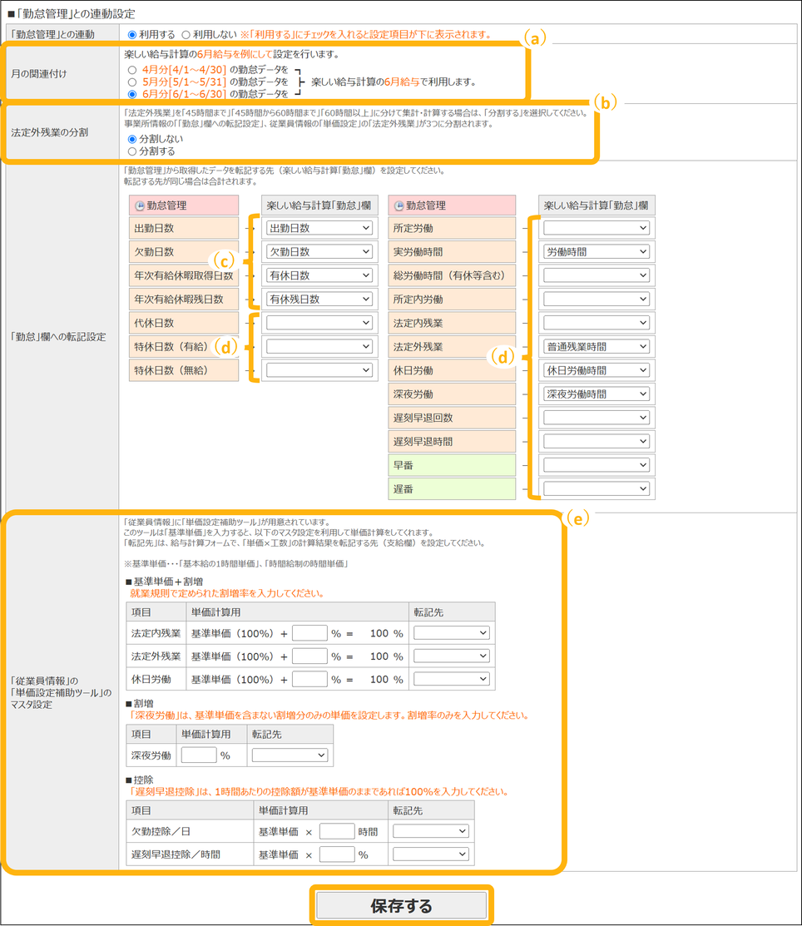Click the 欠勤控除 hours input field
802x926 pixels.
point(337,831)
